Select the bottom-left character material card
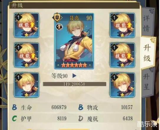160x130 pixels. click(27, 85)
